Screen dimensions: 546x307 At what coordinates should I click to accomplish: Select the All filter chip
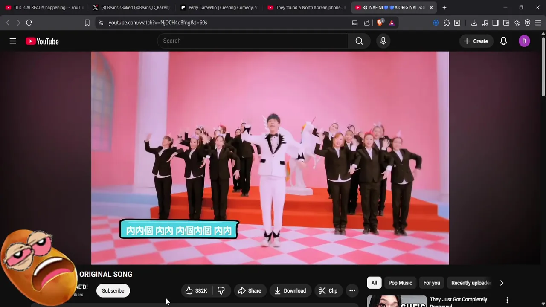374,283
